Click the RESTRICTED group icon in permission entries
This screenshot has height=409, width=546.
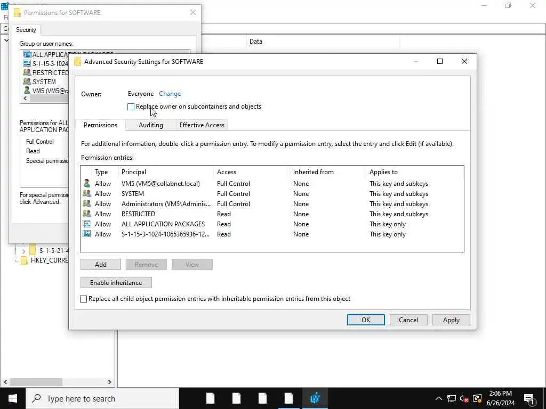(x=87, y=214)
